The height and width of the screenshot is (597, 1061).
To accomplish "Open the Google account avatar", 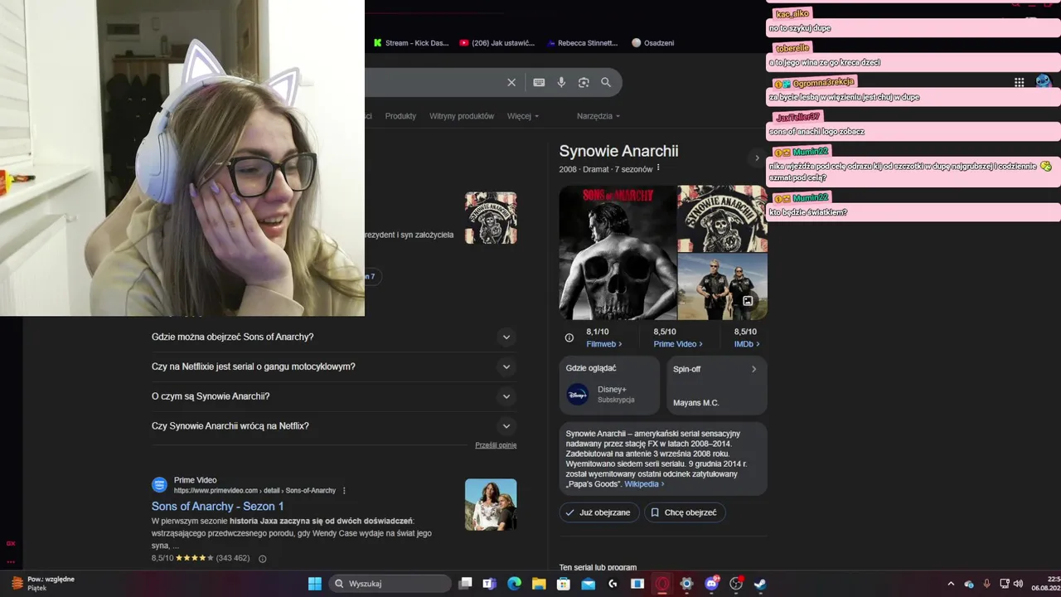I will click(x=1044, y=81).
